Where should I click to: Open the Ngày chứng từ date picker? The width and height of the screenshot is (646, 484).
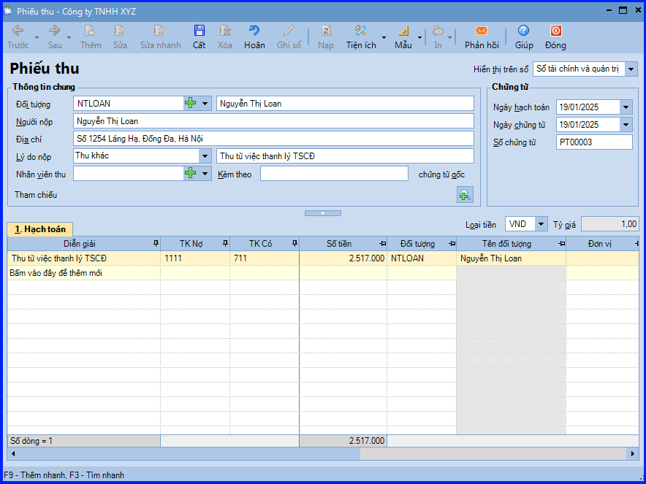pos(626,124)
